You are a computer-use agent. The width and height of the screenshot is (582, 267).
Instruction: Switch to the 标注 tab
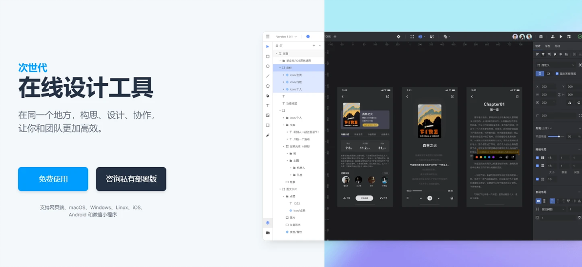point(558,46)
